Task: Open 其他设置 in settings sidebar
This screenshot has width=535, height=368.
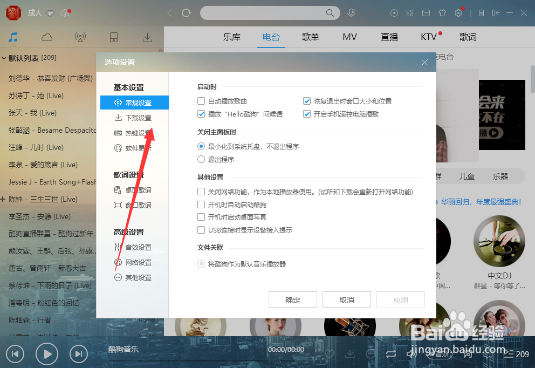Action: (x=134, y=277)
